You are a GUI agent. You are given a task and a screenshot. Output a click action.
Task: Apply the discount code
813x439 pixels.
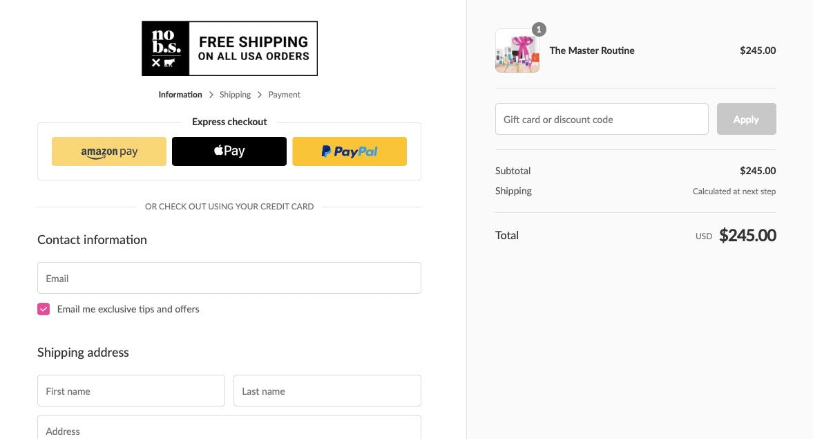pyautogui.click(x=746, y=119)
